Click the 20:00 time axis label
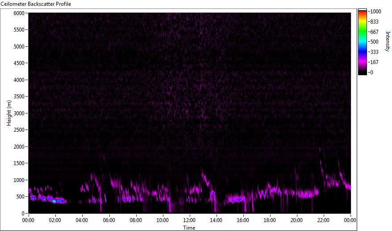This screenshot has height=231, width=392. coord(296,220)
